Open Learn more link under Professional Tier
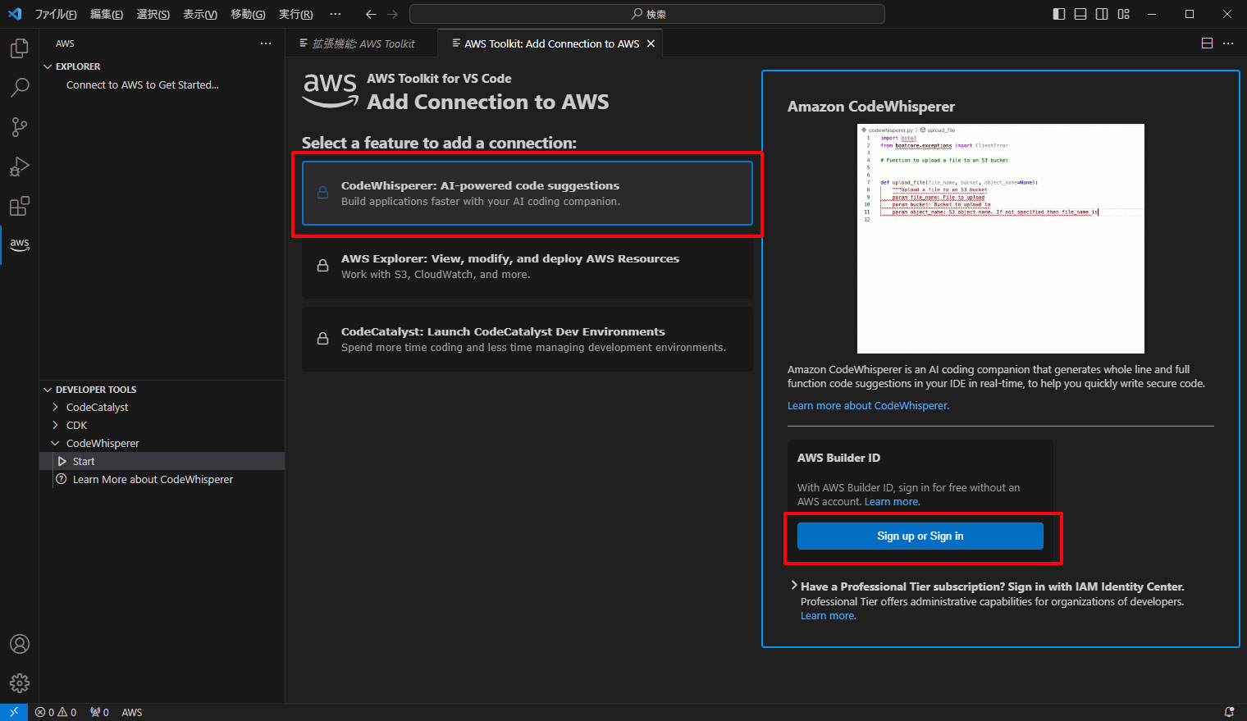The image size is (1247, 721). pyautogui.click(x=828, y=616)
